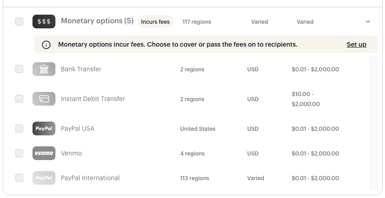385x198 pixels.
Task: Select all Monetary options checkbox
Action: pos(19,21)
